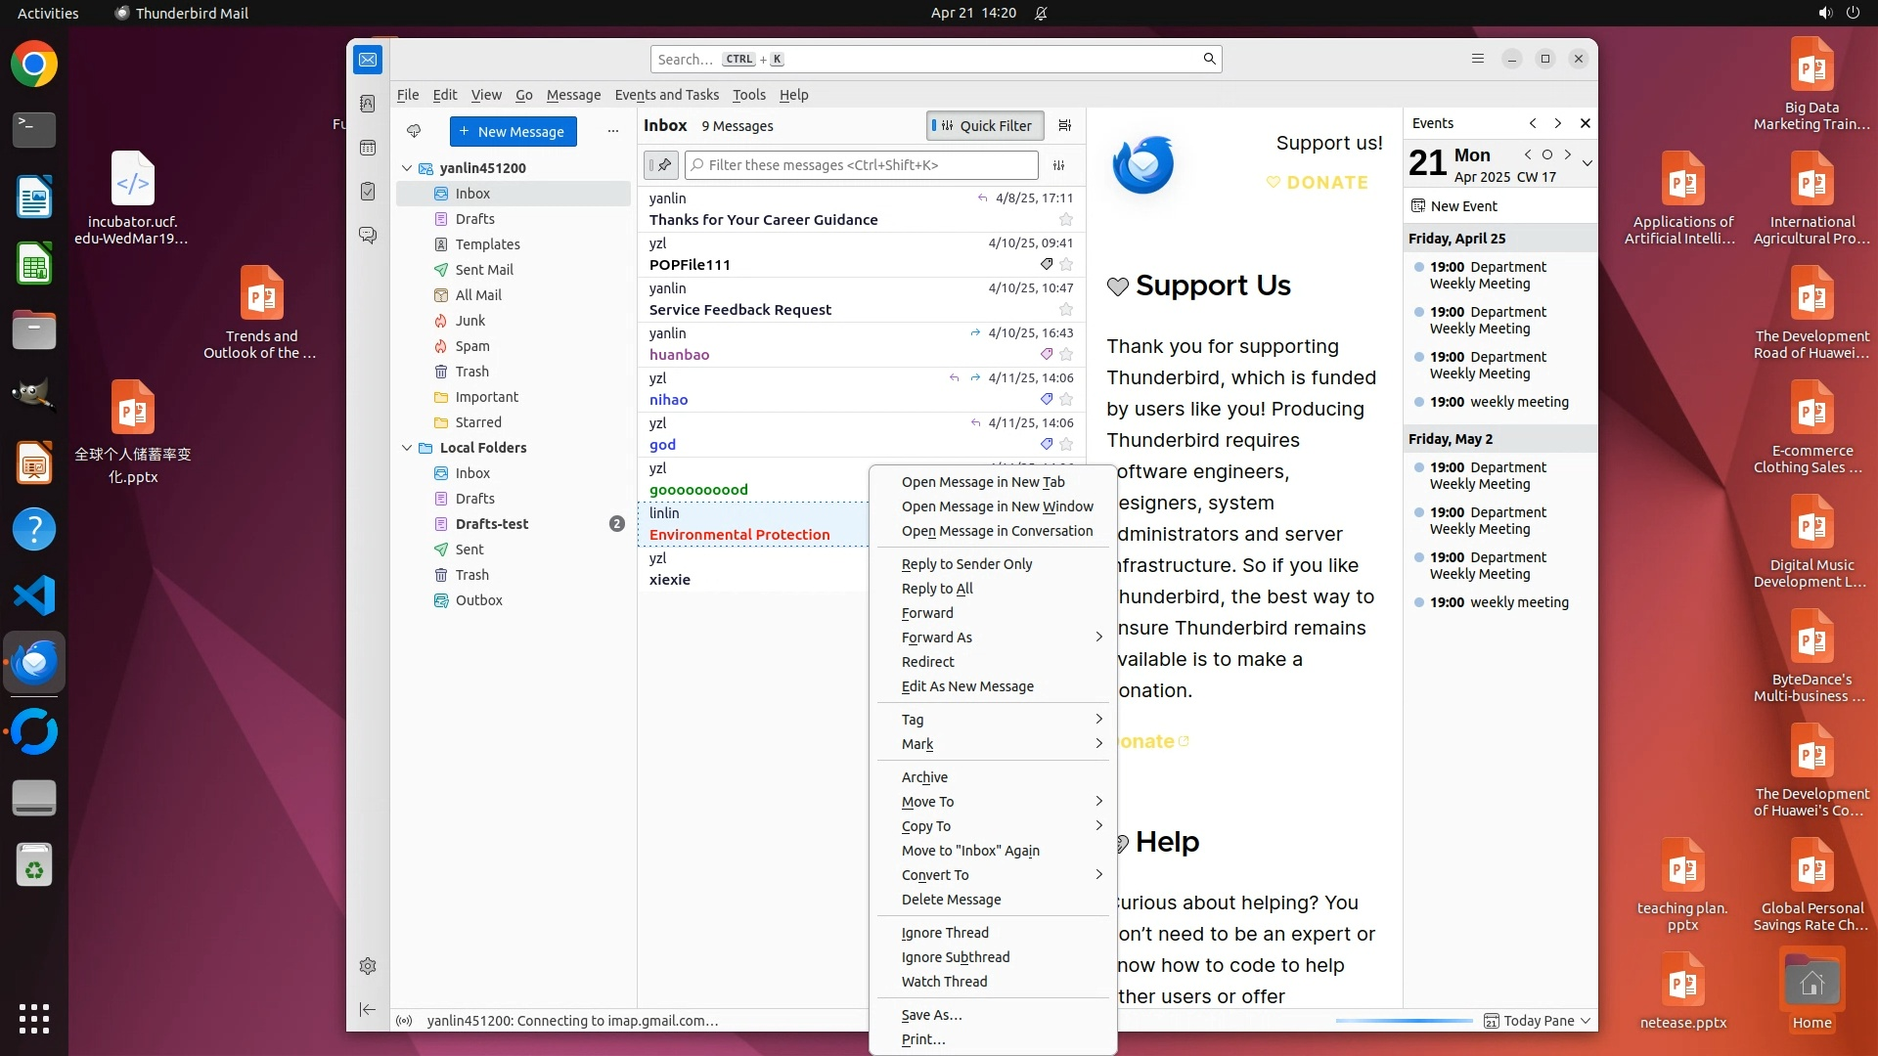Open the Address Book space icon
This screenshot has width=1878, height=1056.
[x=368, y=104]
